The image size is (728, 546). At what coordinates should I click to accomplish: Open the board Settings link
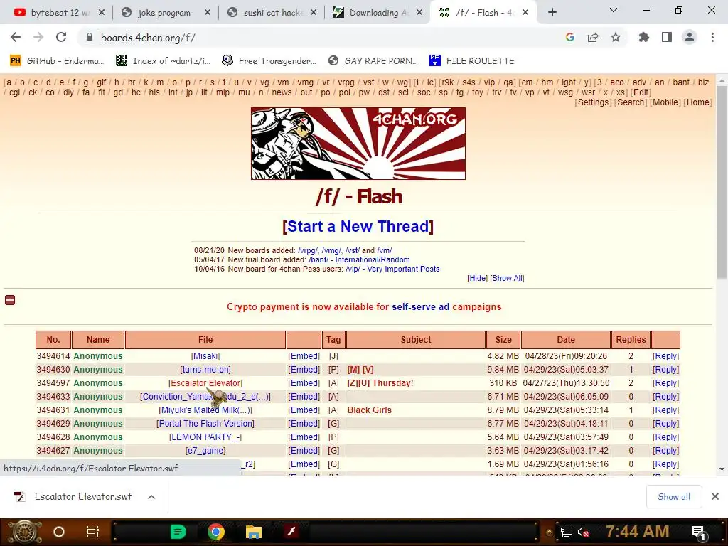593,102
